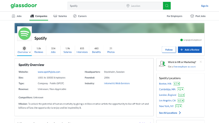Focus the Spotify keyword search field
This screenshot has width=219, height=123.
96,6
